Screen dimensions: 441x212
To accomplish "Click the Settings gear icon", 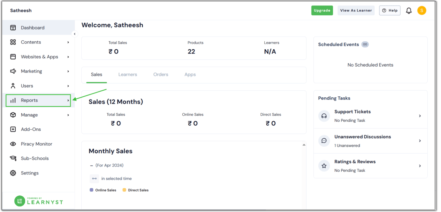I will pos(13,173).
